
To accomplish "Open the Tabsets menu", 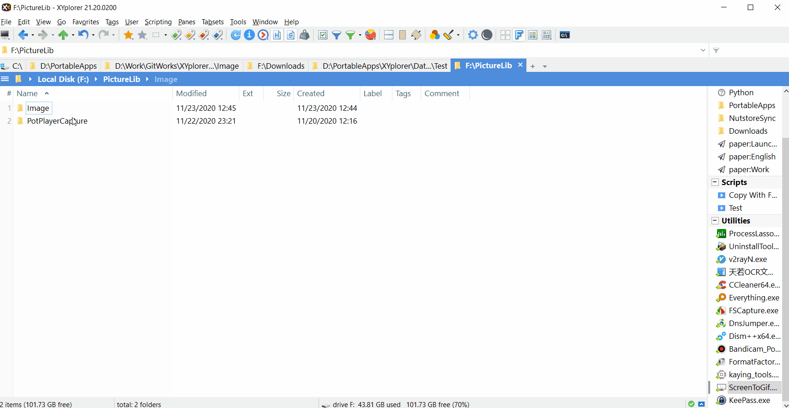I will tap(213, 22).
